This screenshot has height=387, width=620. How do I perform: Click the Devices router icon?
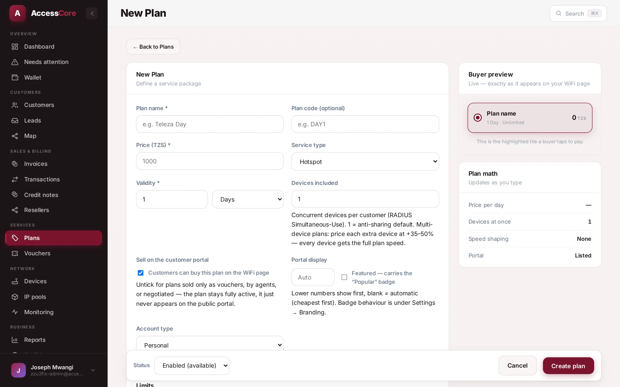click(15, 281)
